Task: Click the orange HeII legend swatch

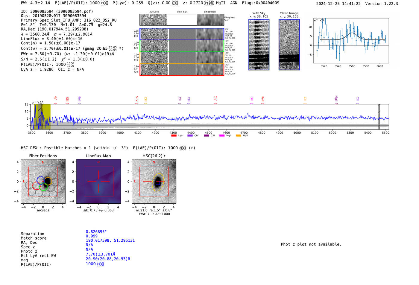Action: [x=239, y=136]
